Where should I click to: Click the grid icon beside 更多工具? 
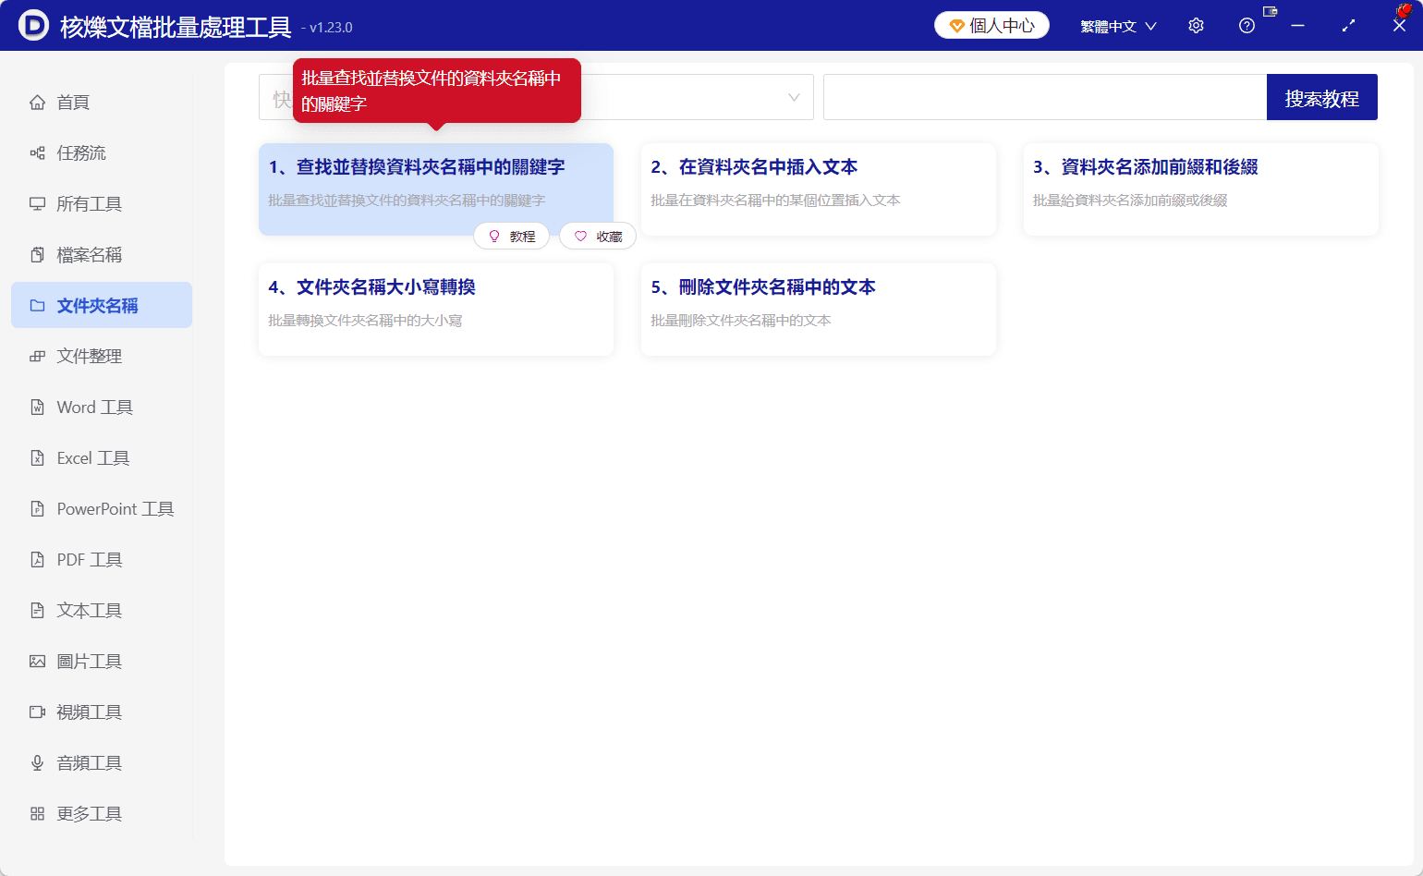point(37,813)
